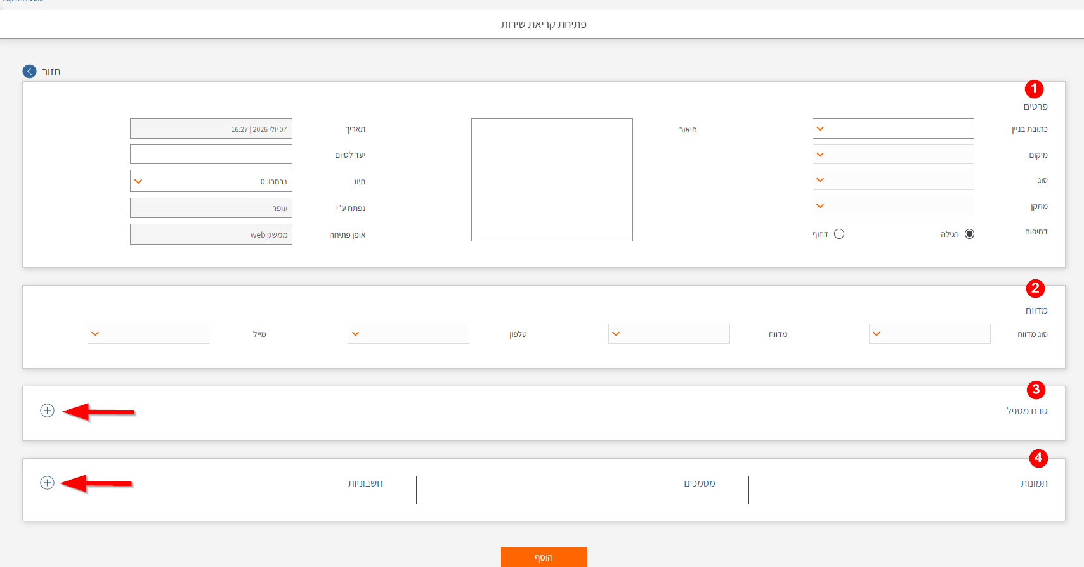Switch to the מסמכים tab
The width and height of the screenshot is (1084, 567).
(700, 483)
